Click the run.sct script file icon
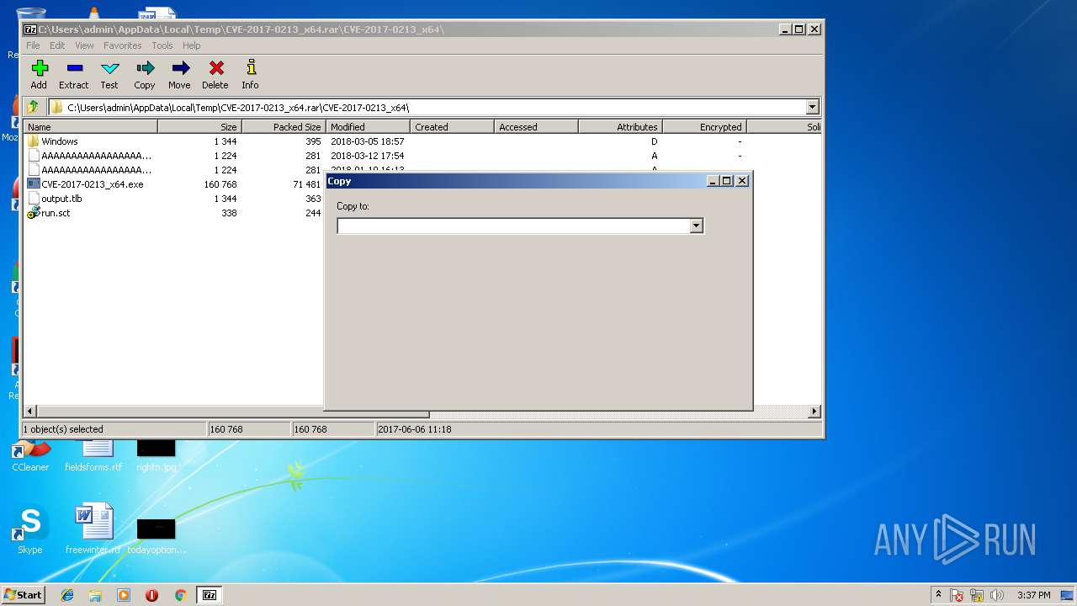 [34, 213]
